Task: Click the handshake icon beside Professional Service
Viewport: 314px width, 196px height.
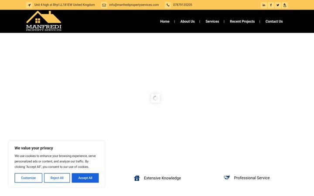Action: (227, 177)
